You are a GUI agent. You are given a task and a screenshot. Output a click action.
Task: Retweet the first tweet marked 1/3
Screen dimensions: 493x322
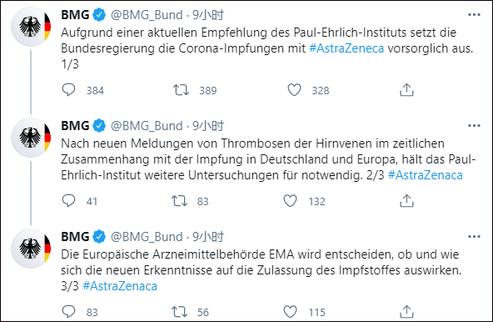tap(181, 90)
